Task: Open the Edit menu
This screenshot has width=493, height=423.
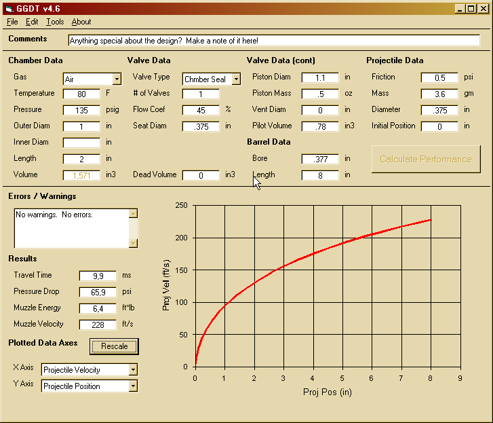Action: point(32,22)
